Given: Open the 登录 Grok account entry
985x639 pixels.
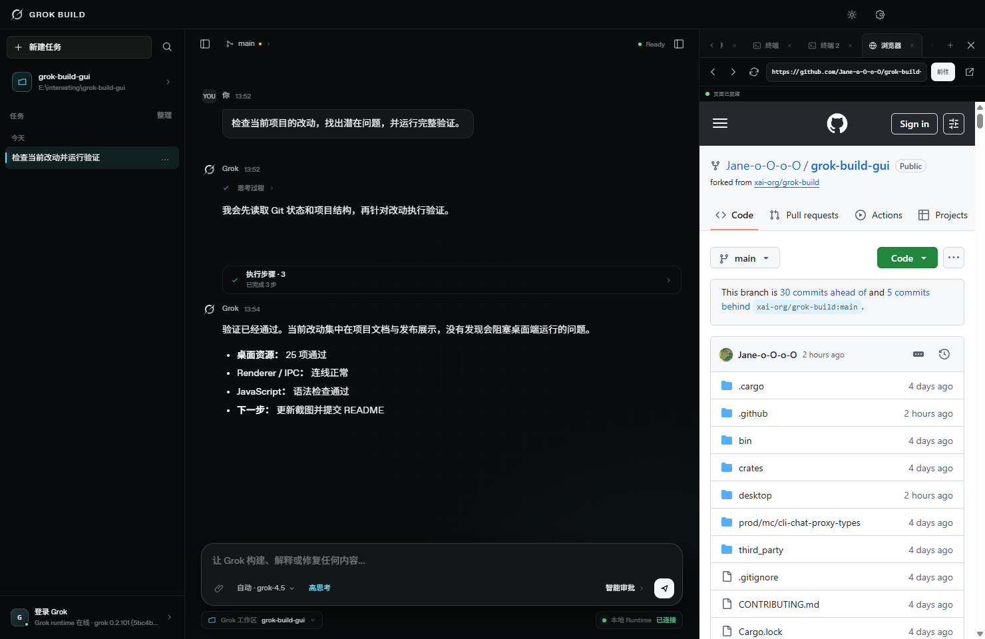Looking at the screenshot, I should pos(92,617).
